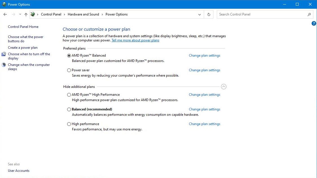Click the Preferred plans heading
The width and height of the screenshot is (317, 178).
coord(74,48)
